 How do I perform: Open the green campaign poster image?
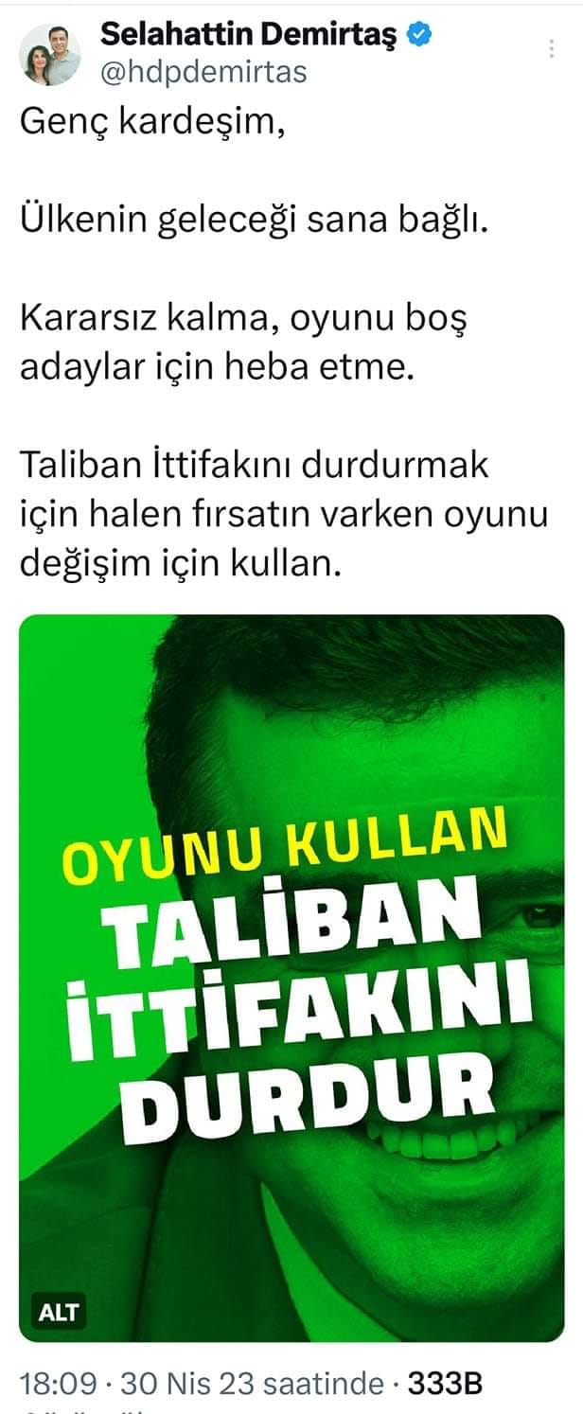[x=291, y=978]
